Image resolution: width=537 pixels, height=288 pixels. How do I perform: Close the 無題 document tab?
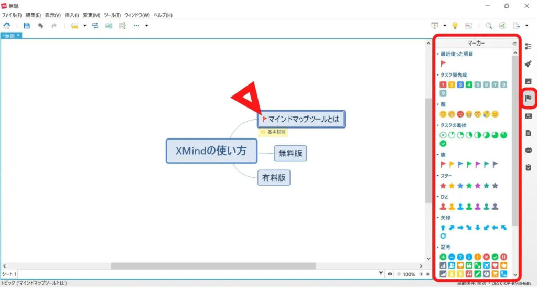click(18, 35)
